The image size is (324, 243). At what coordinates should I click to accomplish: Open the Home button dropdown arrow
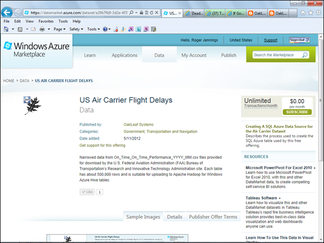point(13,29)
